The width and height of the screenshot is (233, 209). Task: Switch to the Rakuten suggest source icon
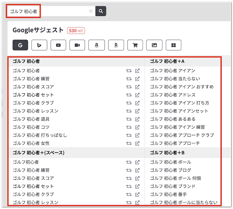[116, 45]
